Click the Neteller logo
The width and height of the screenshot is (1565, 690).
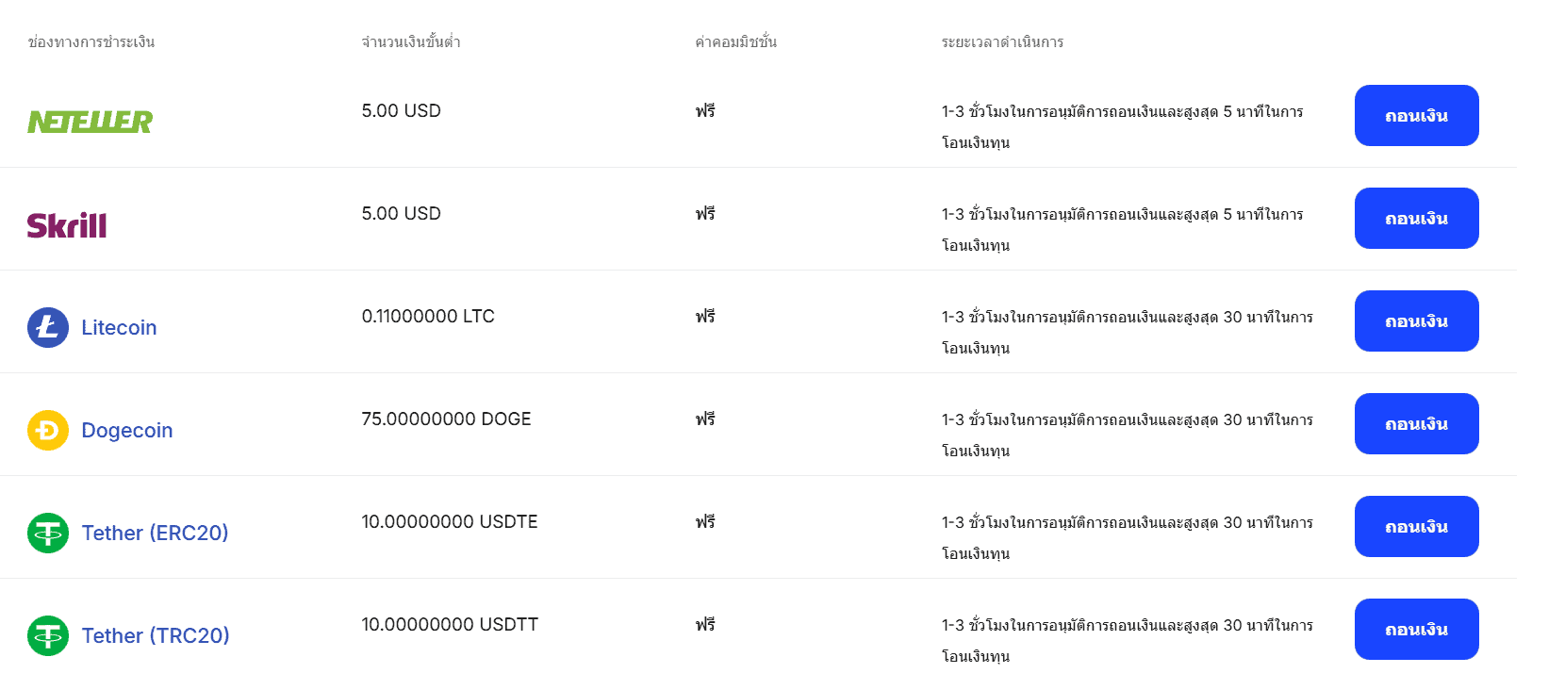[90, 122]
